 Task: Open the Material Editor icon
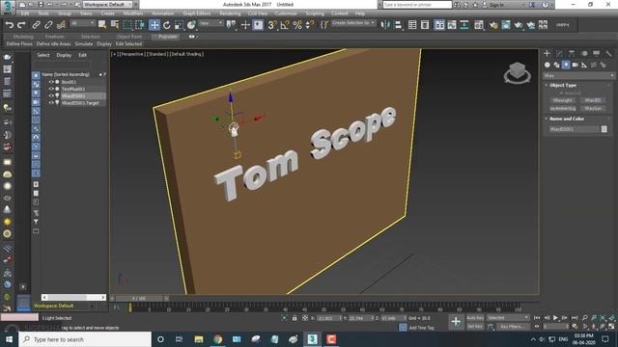(x=479, y=25)
